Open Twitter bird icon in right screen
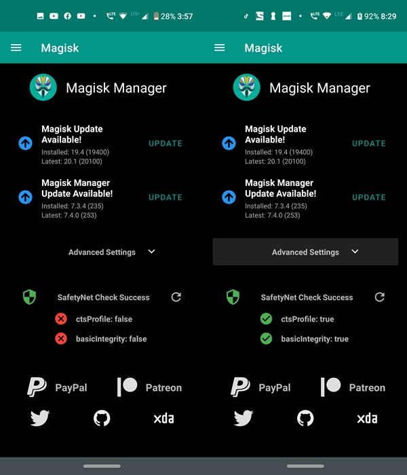Image resolution: width=407 pixels, height=475 pixels. 244,418
